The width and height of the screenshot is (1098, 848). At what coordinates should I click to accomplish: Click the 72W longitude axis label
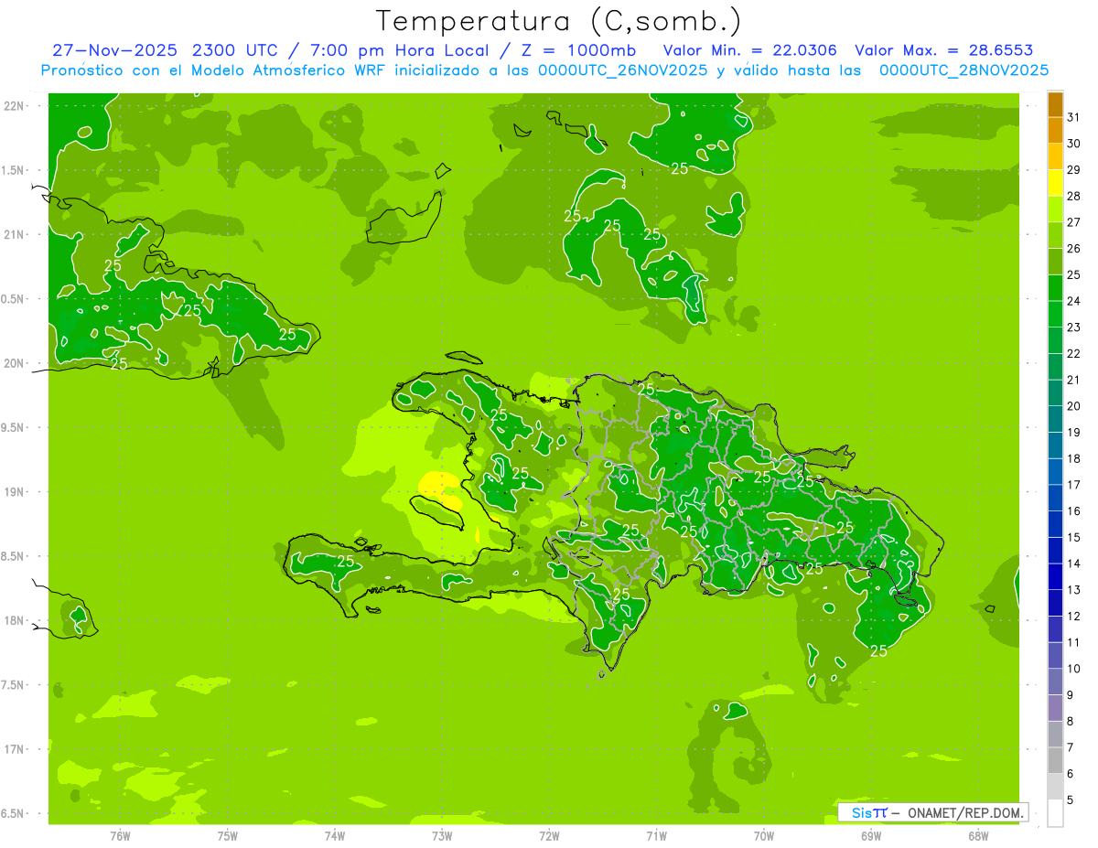pyautogui.click(x=549, y=835)
